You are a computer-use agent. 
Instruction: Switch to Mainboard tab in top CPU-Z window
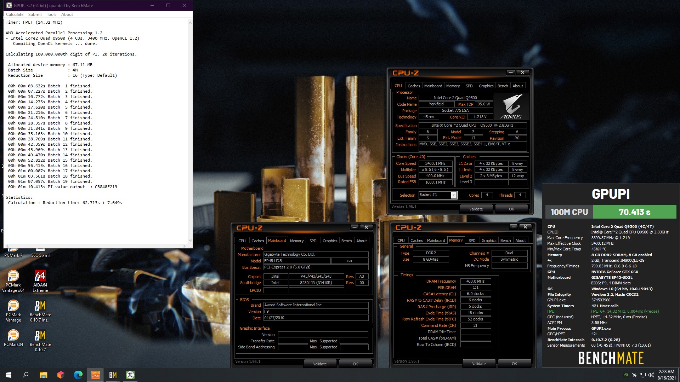coord(433,86)
